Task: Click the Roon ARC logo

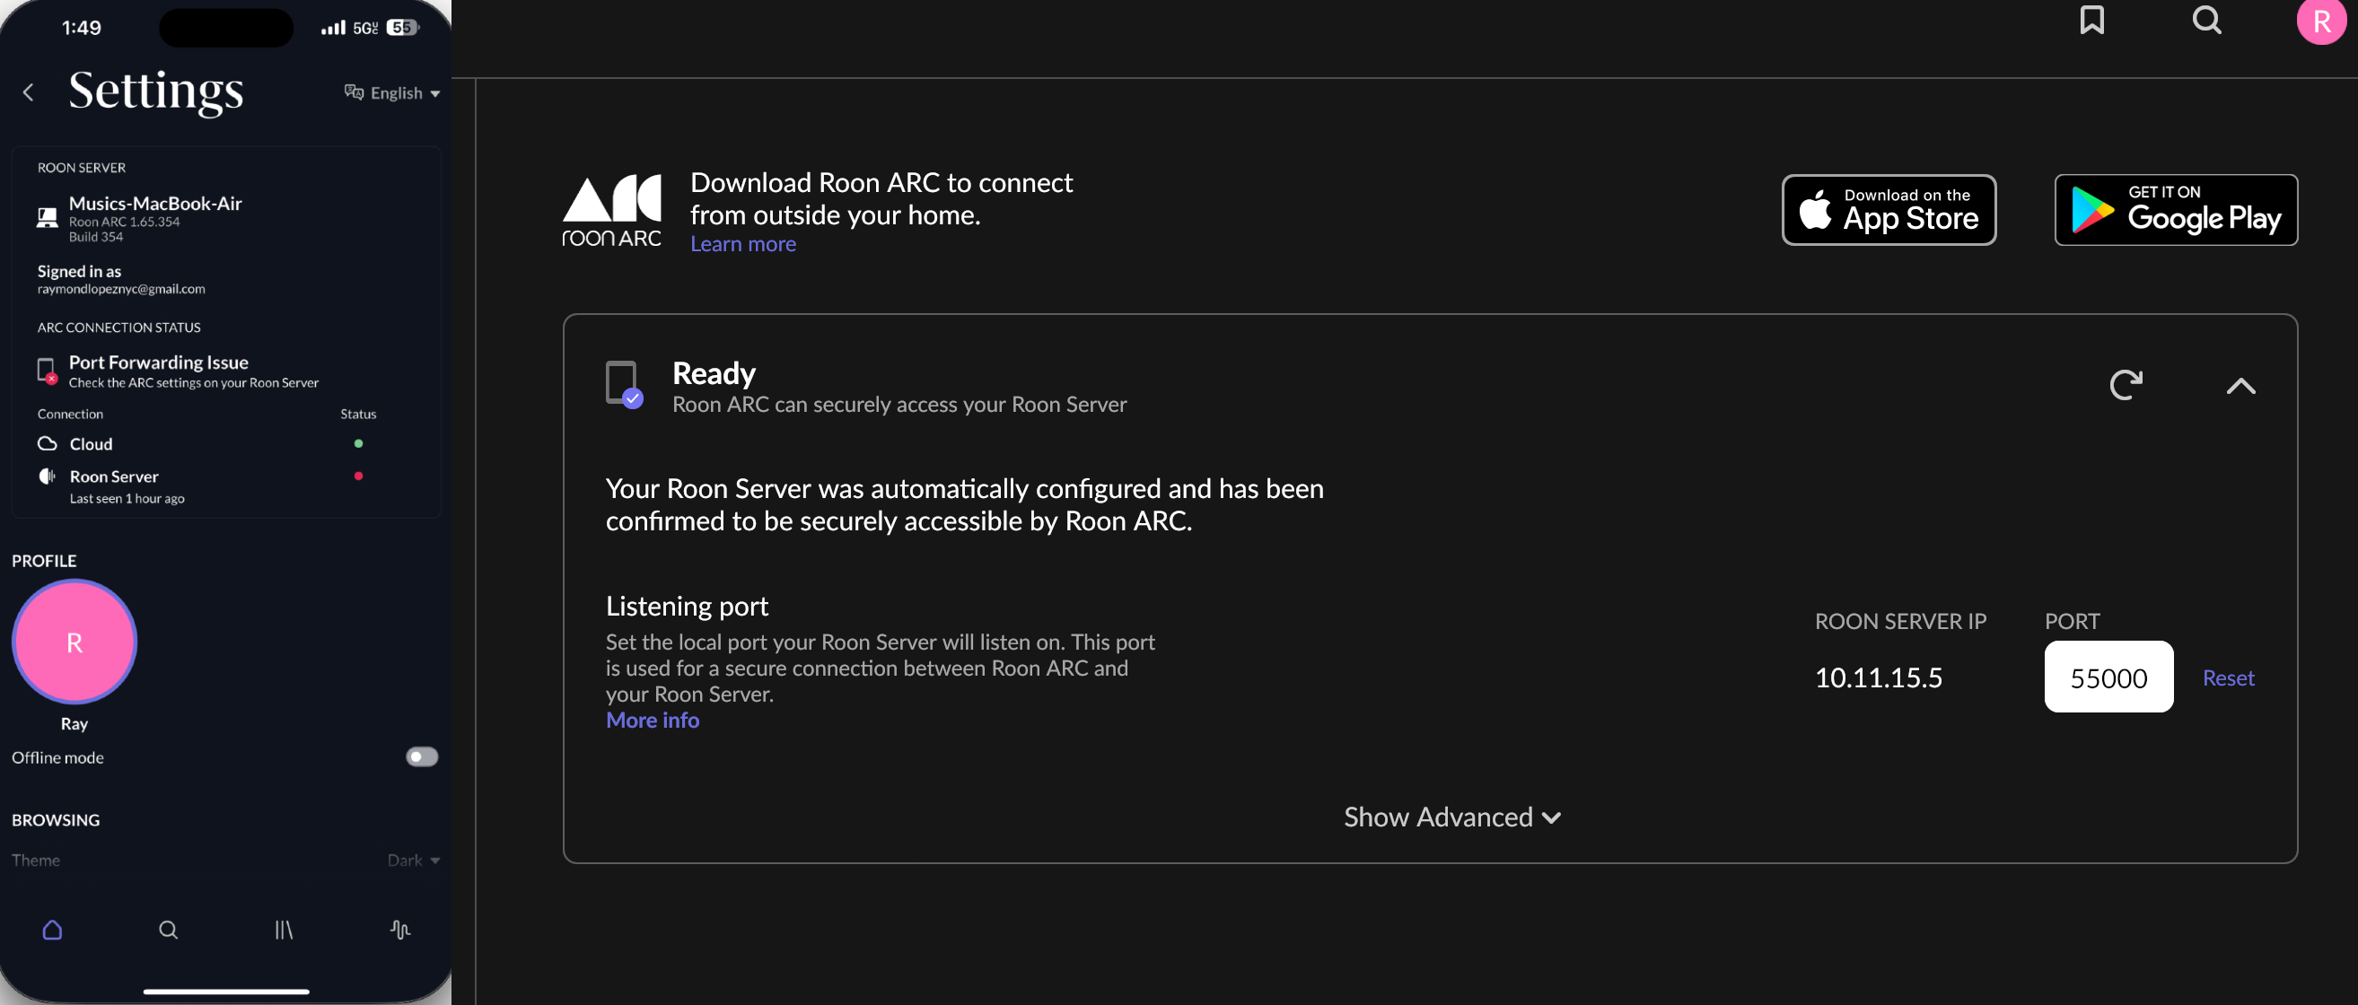Action: click(611, 212)
